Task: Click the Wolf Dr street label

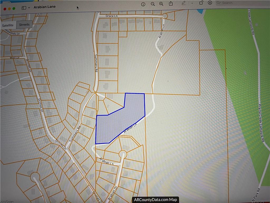Action: tap(15, 58)
